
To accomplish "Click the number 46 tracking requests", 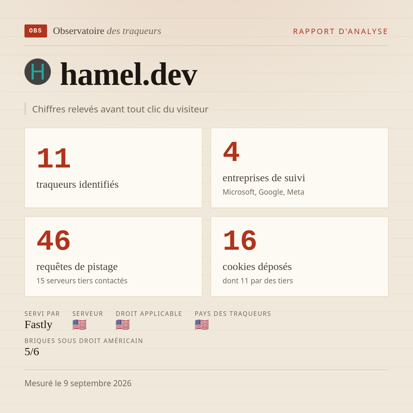I will (54, 241).
